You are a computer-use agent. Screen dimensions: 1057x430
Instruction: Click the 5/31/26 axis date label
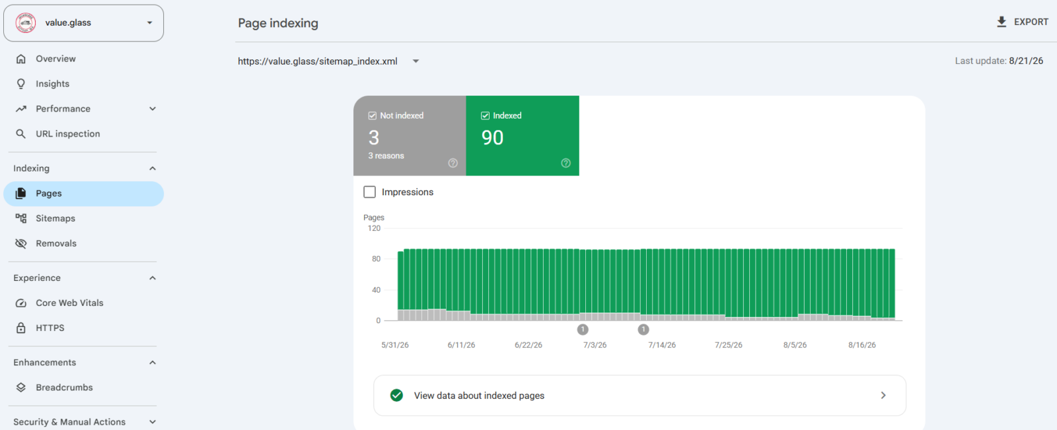[395, 345]
